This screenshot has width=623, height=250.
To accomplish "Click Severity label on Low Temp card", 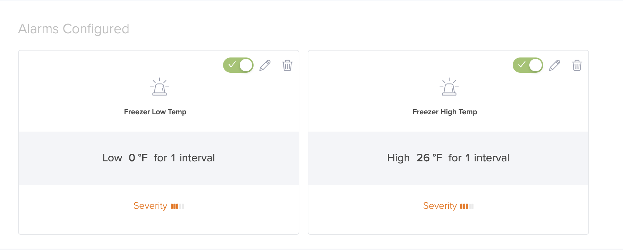I will pyautogui.click(x=150, y=206).
